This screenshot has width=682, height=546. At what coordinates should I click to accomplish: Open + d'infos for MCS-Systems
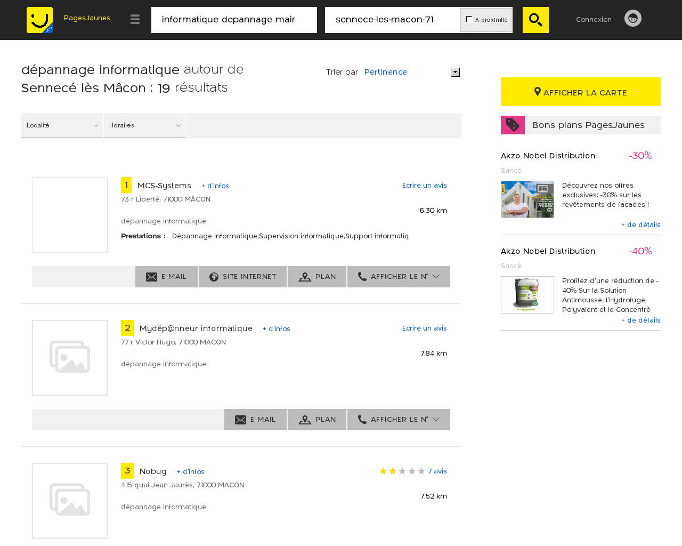(215, 186)
